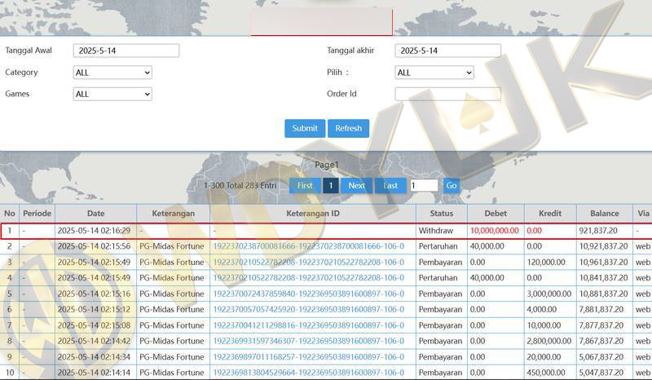Screen dimensions: 652x380
Task: Click the page number input box
Action: pos(424,185)
